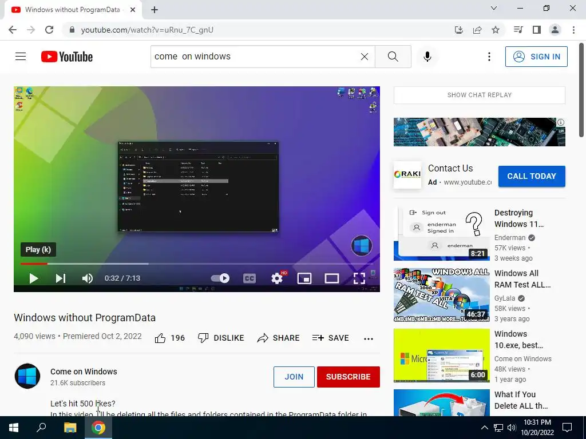Install app icon in address bar
Viewport: 586px width, 439px height.
click(x=458, y=30)
